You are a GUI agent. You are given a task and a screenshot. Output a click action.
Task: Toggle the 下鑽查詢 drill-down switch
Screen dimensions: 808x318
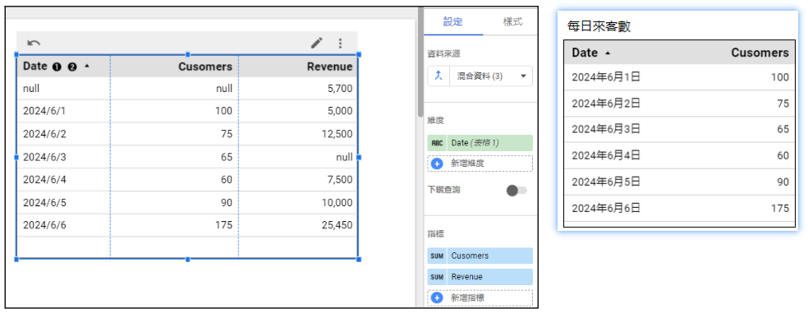coord(516,191)
